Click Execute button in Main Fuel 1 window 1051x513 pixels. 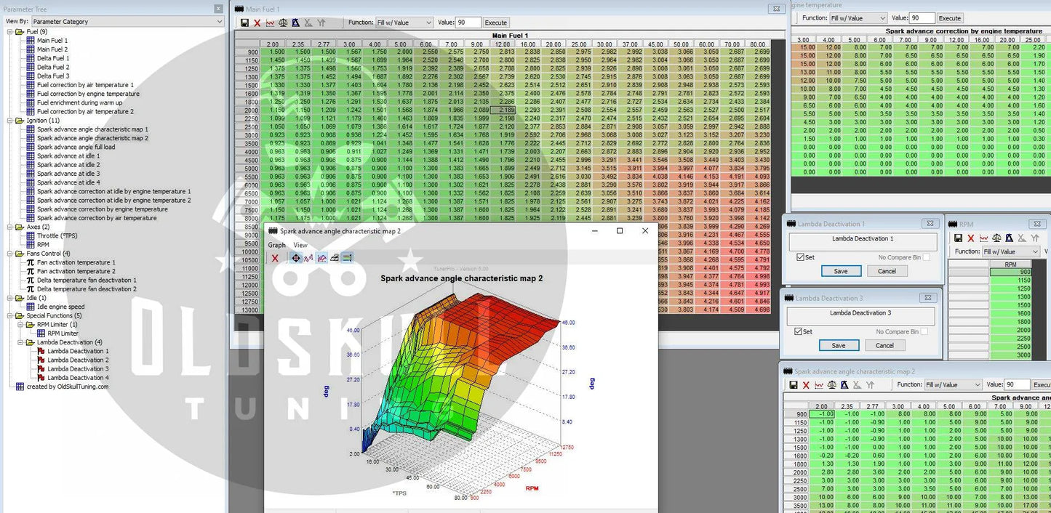pyautogui.click(x=496, y=23)
